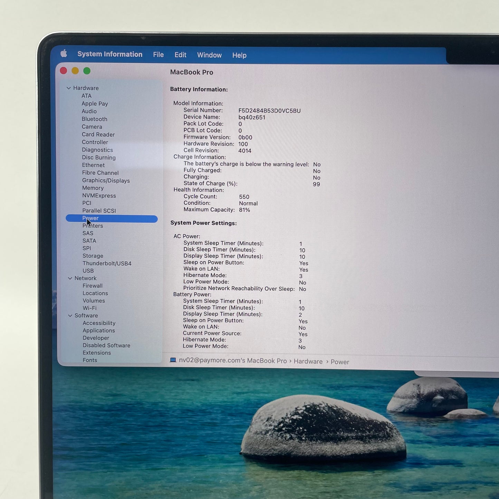Screen dimensions: 499x499
Task: Select SPI in the sidebar
Action: (x=87, y=248)
